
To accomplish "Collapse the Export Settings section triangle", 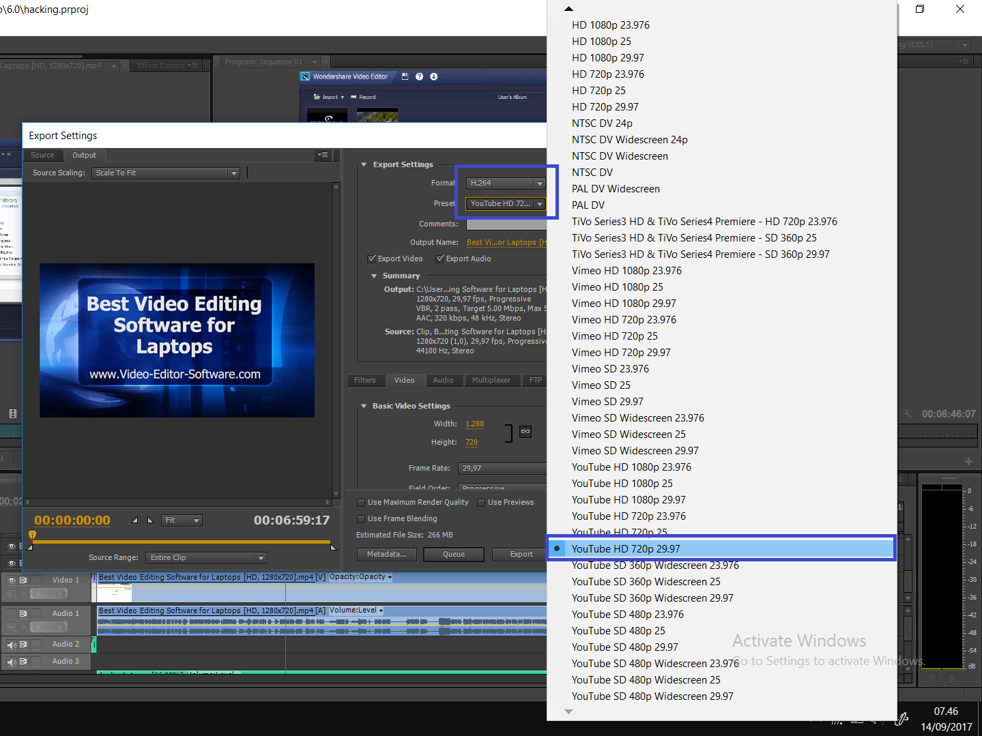I will 364,164.
